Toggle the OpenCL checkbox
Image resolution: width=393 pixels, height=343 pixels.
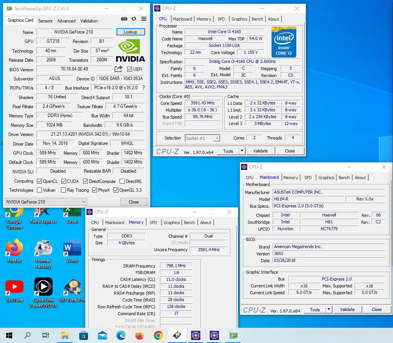(39, 181)
